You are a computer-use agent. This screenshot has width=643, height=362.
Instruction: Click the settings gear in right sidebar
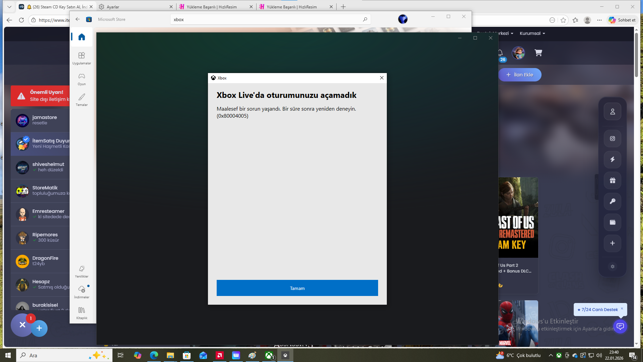tap(613, 266)
